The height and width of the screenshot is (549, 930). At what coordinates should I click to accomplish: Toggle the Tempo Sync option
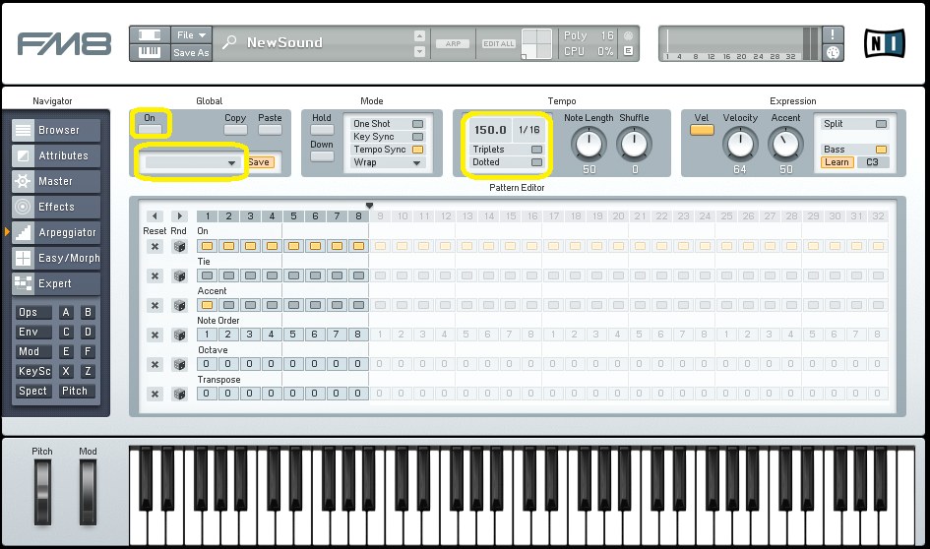pos(417,150)
